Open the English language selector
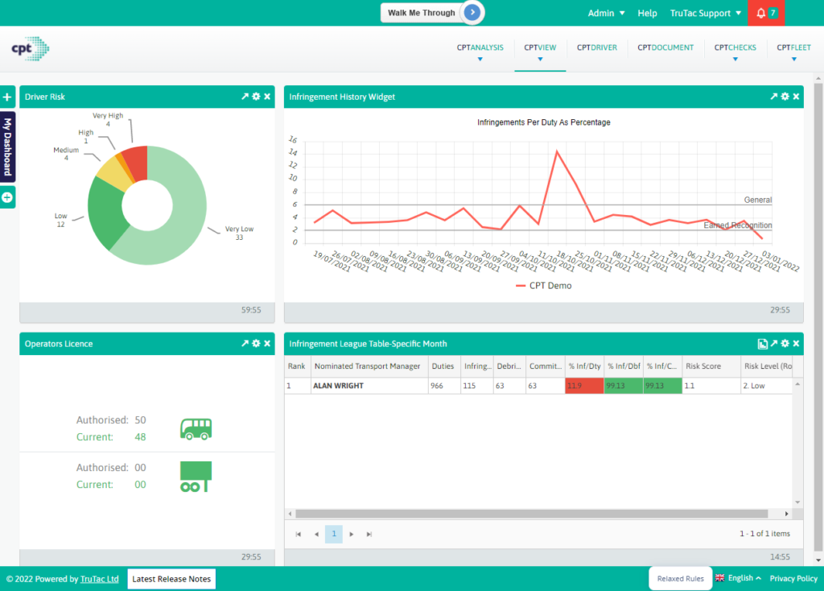 [738, 578]
